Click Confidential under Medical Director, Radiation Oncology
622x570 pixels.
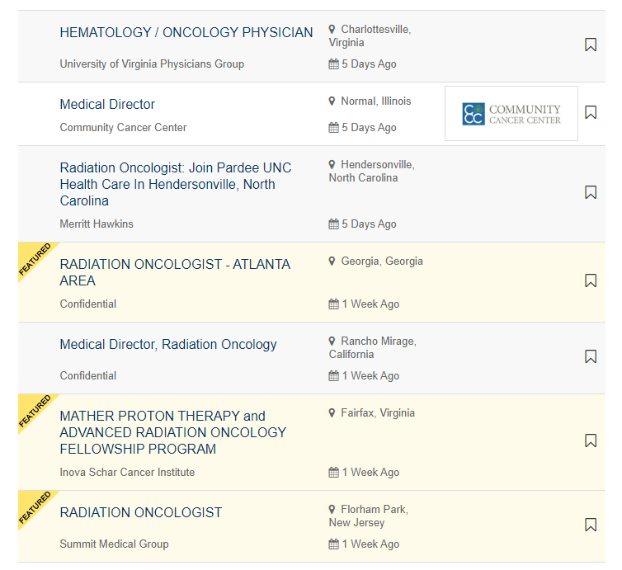coord(88,375)
